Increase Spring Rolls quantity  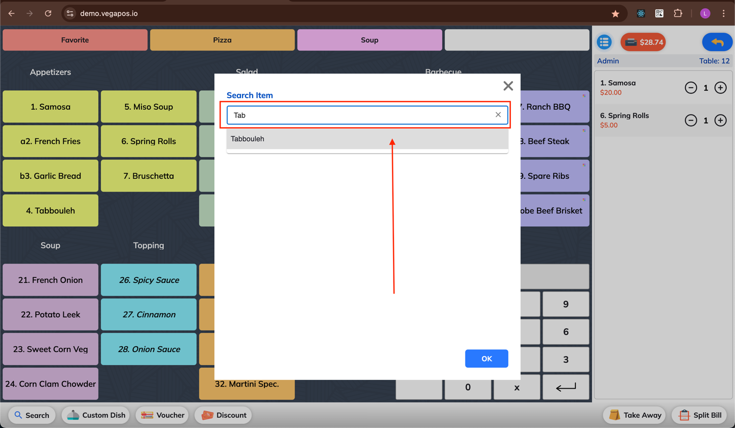(x=720, y=121)
